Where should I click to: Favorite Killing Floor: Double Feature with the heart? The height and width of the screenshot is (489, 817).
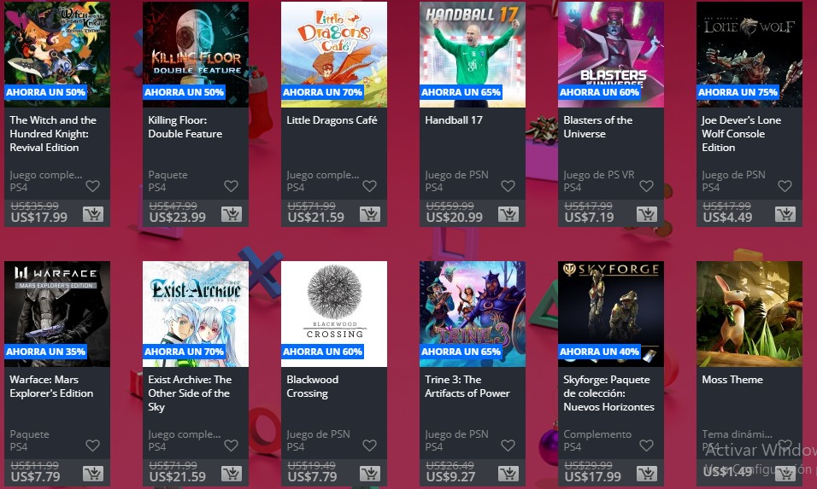232,186
